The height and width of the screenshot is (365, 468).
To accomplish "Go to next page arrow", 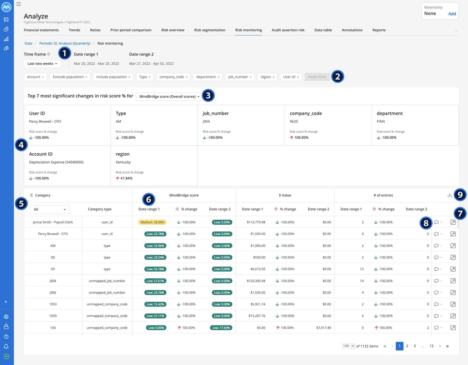I will [x=440, y=346].
